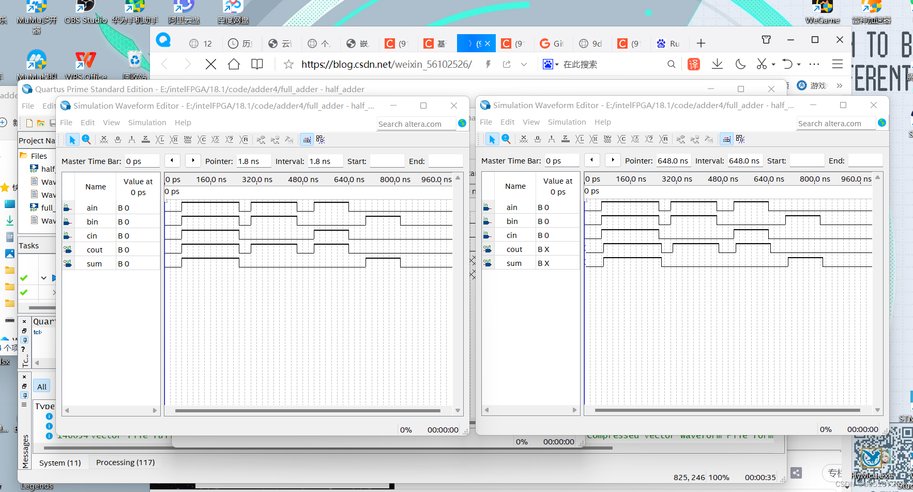
Task: Step Master Time Bar forward in left editor
Action: [x=193, y=160]
